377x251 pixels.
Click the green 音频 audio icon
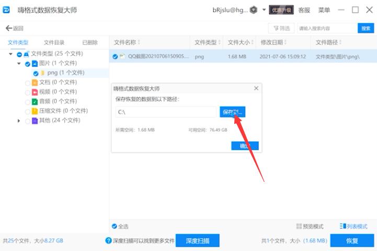coord(35,101)
